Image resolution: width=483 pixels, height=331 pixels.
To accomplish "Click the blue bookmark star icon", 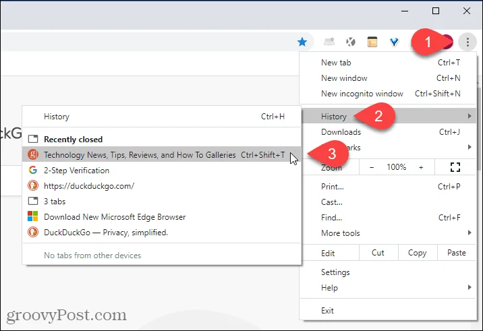I will coord(302,42).
